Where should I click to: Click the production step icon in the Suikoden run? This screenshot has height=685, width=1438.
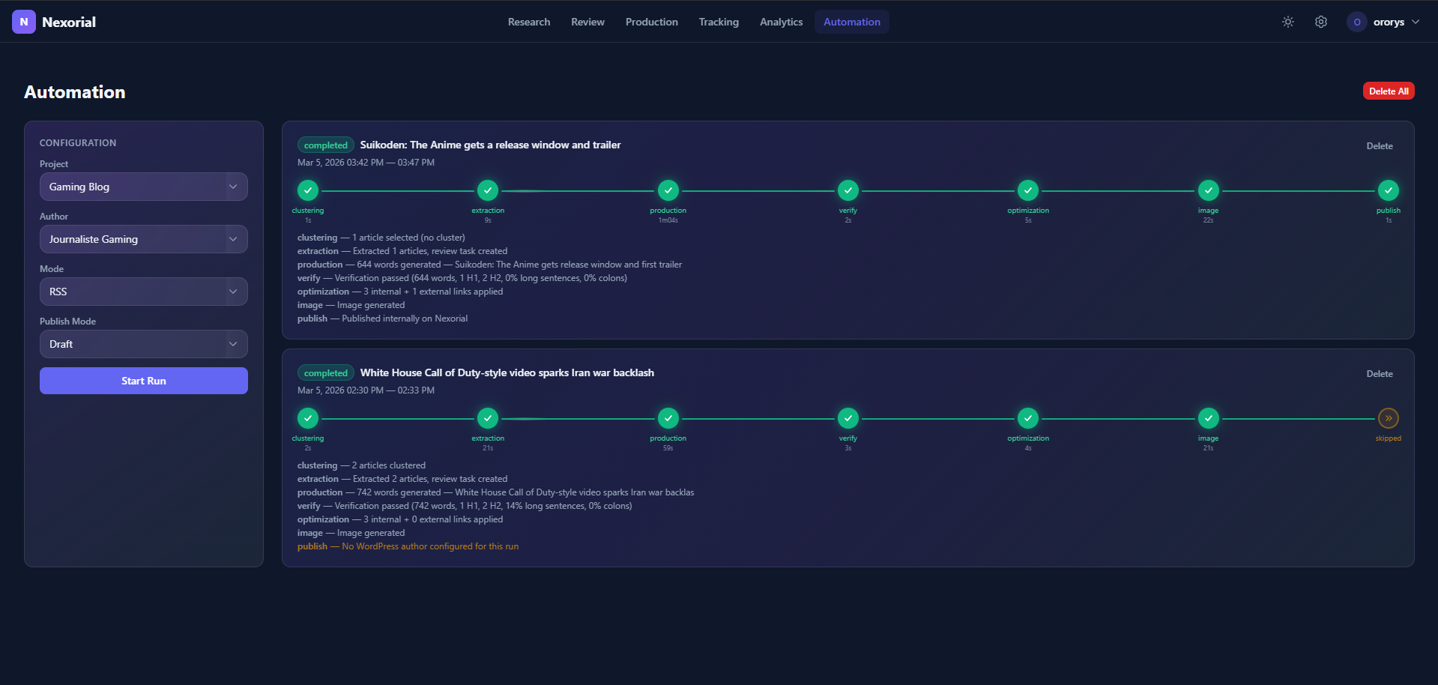668,190
